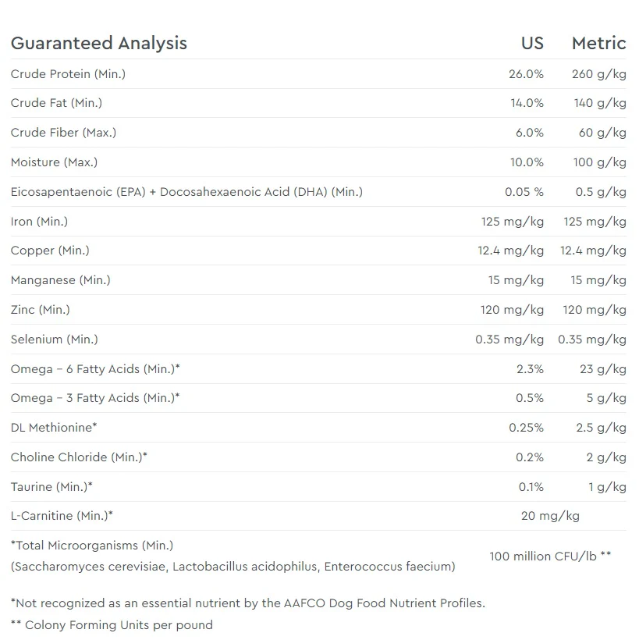Click the EPA + DHA row label
This screenshot has width=639, height=640.
click(x=187, y=192)
